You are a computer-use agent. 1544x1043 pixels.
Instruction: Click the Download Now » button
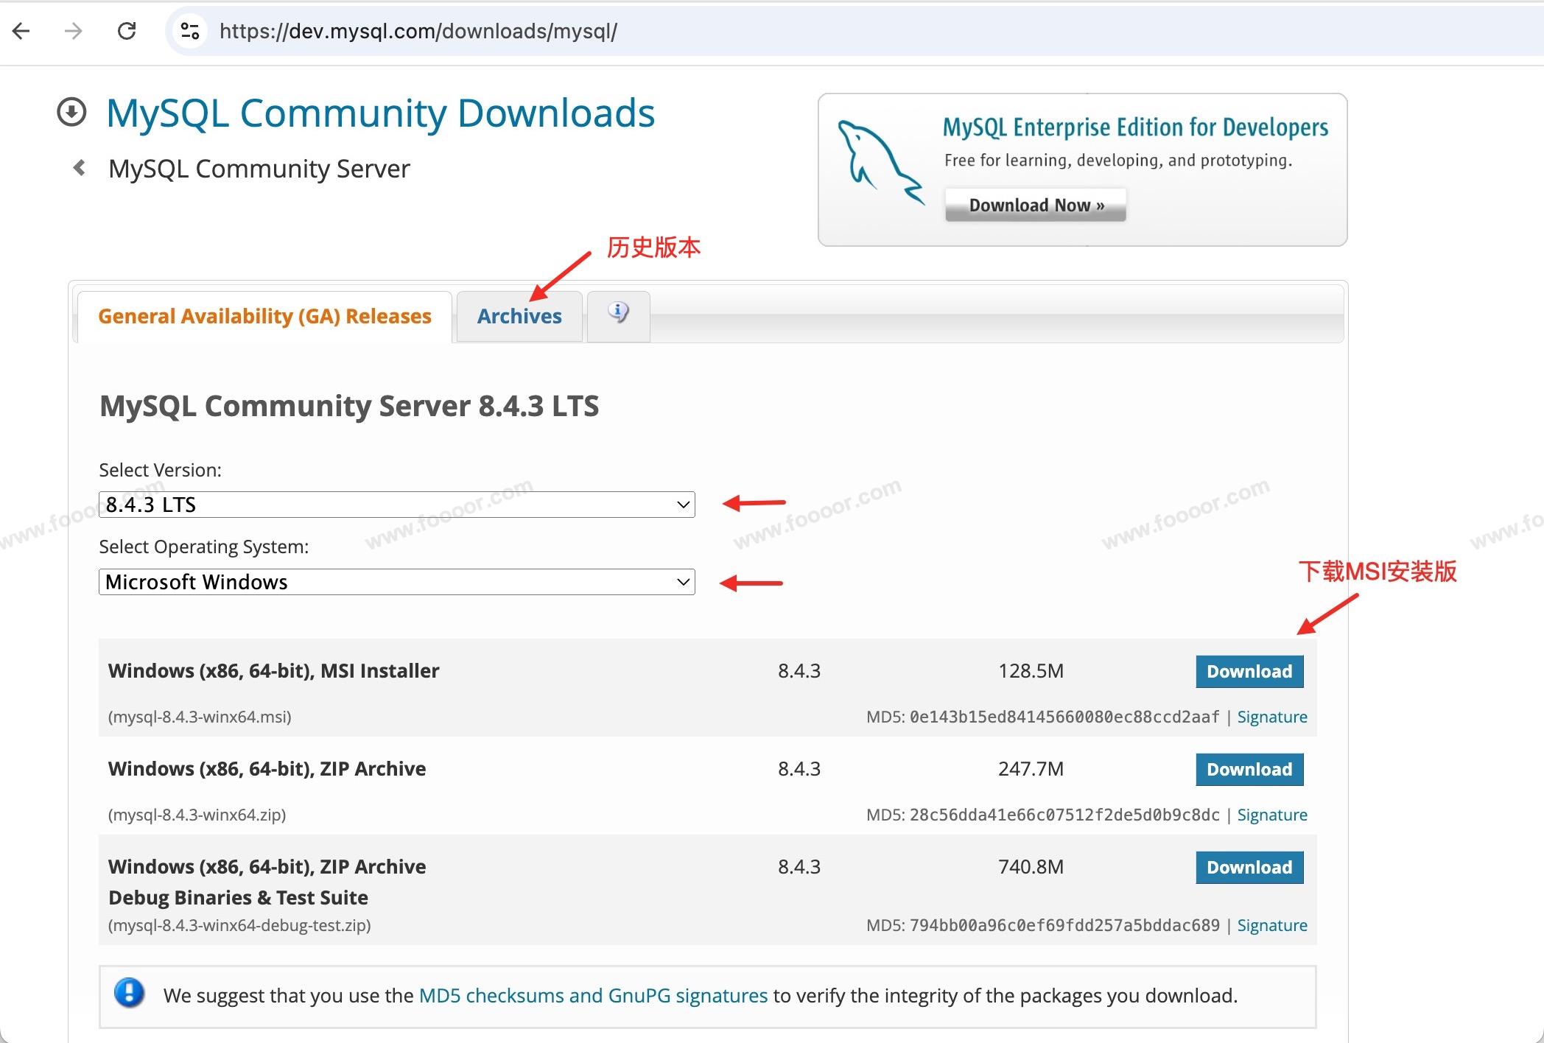(1035, 205)
